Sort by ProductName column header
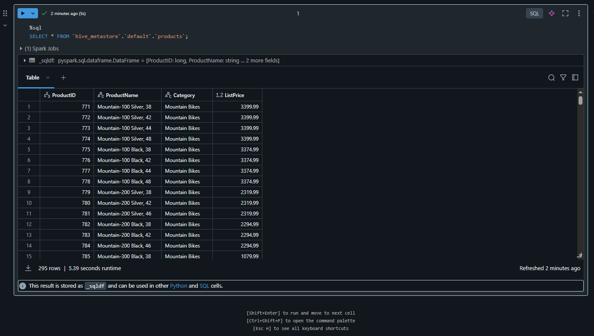The width and height of the screenshot is (594, 336). (x=127, y=95)
